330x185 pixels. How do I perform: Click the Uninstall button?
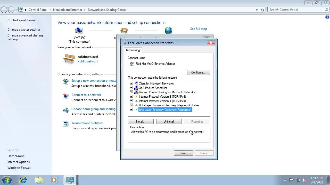pyautogui.click(x=169, y=122)
